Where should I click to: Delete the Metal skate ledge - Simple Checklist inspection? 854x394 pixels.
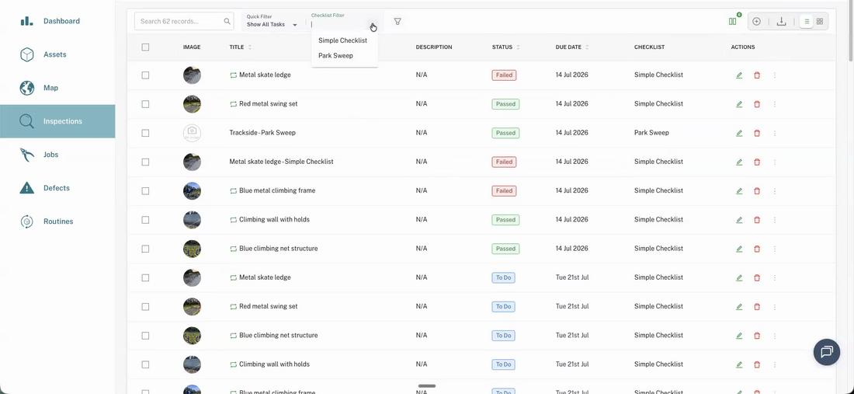coord(756,162)
